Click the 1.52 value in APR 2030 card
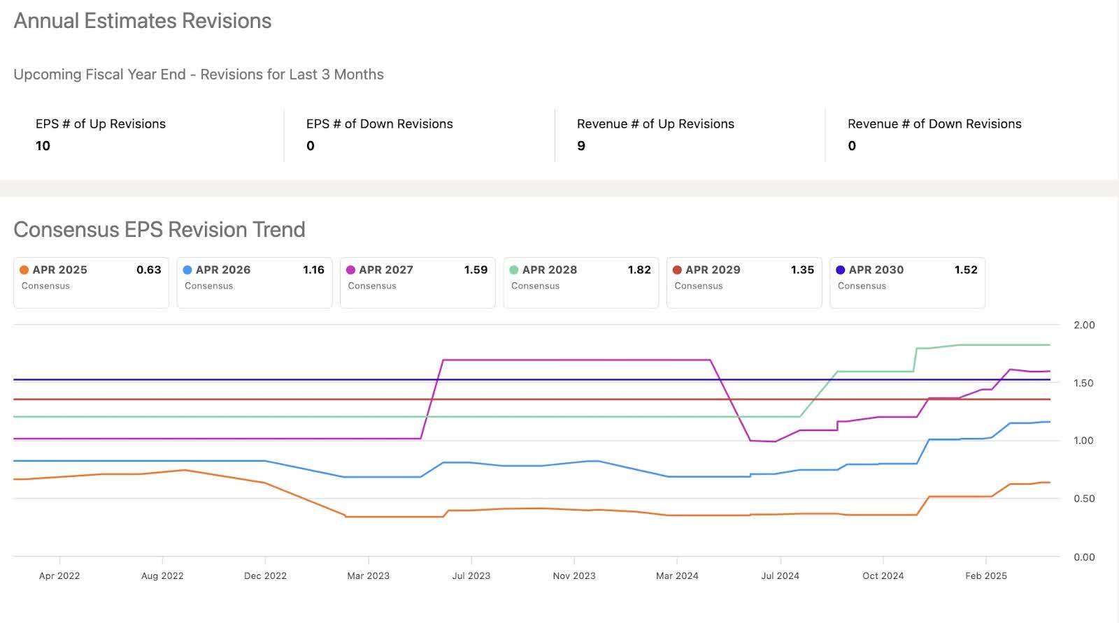 (x=965, y=270)
